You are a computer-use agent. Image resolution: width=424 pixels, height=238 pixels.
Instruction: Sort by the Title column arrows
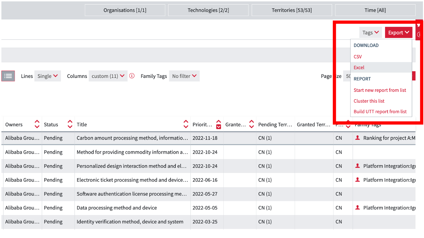(x=186, y=124)
